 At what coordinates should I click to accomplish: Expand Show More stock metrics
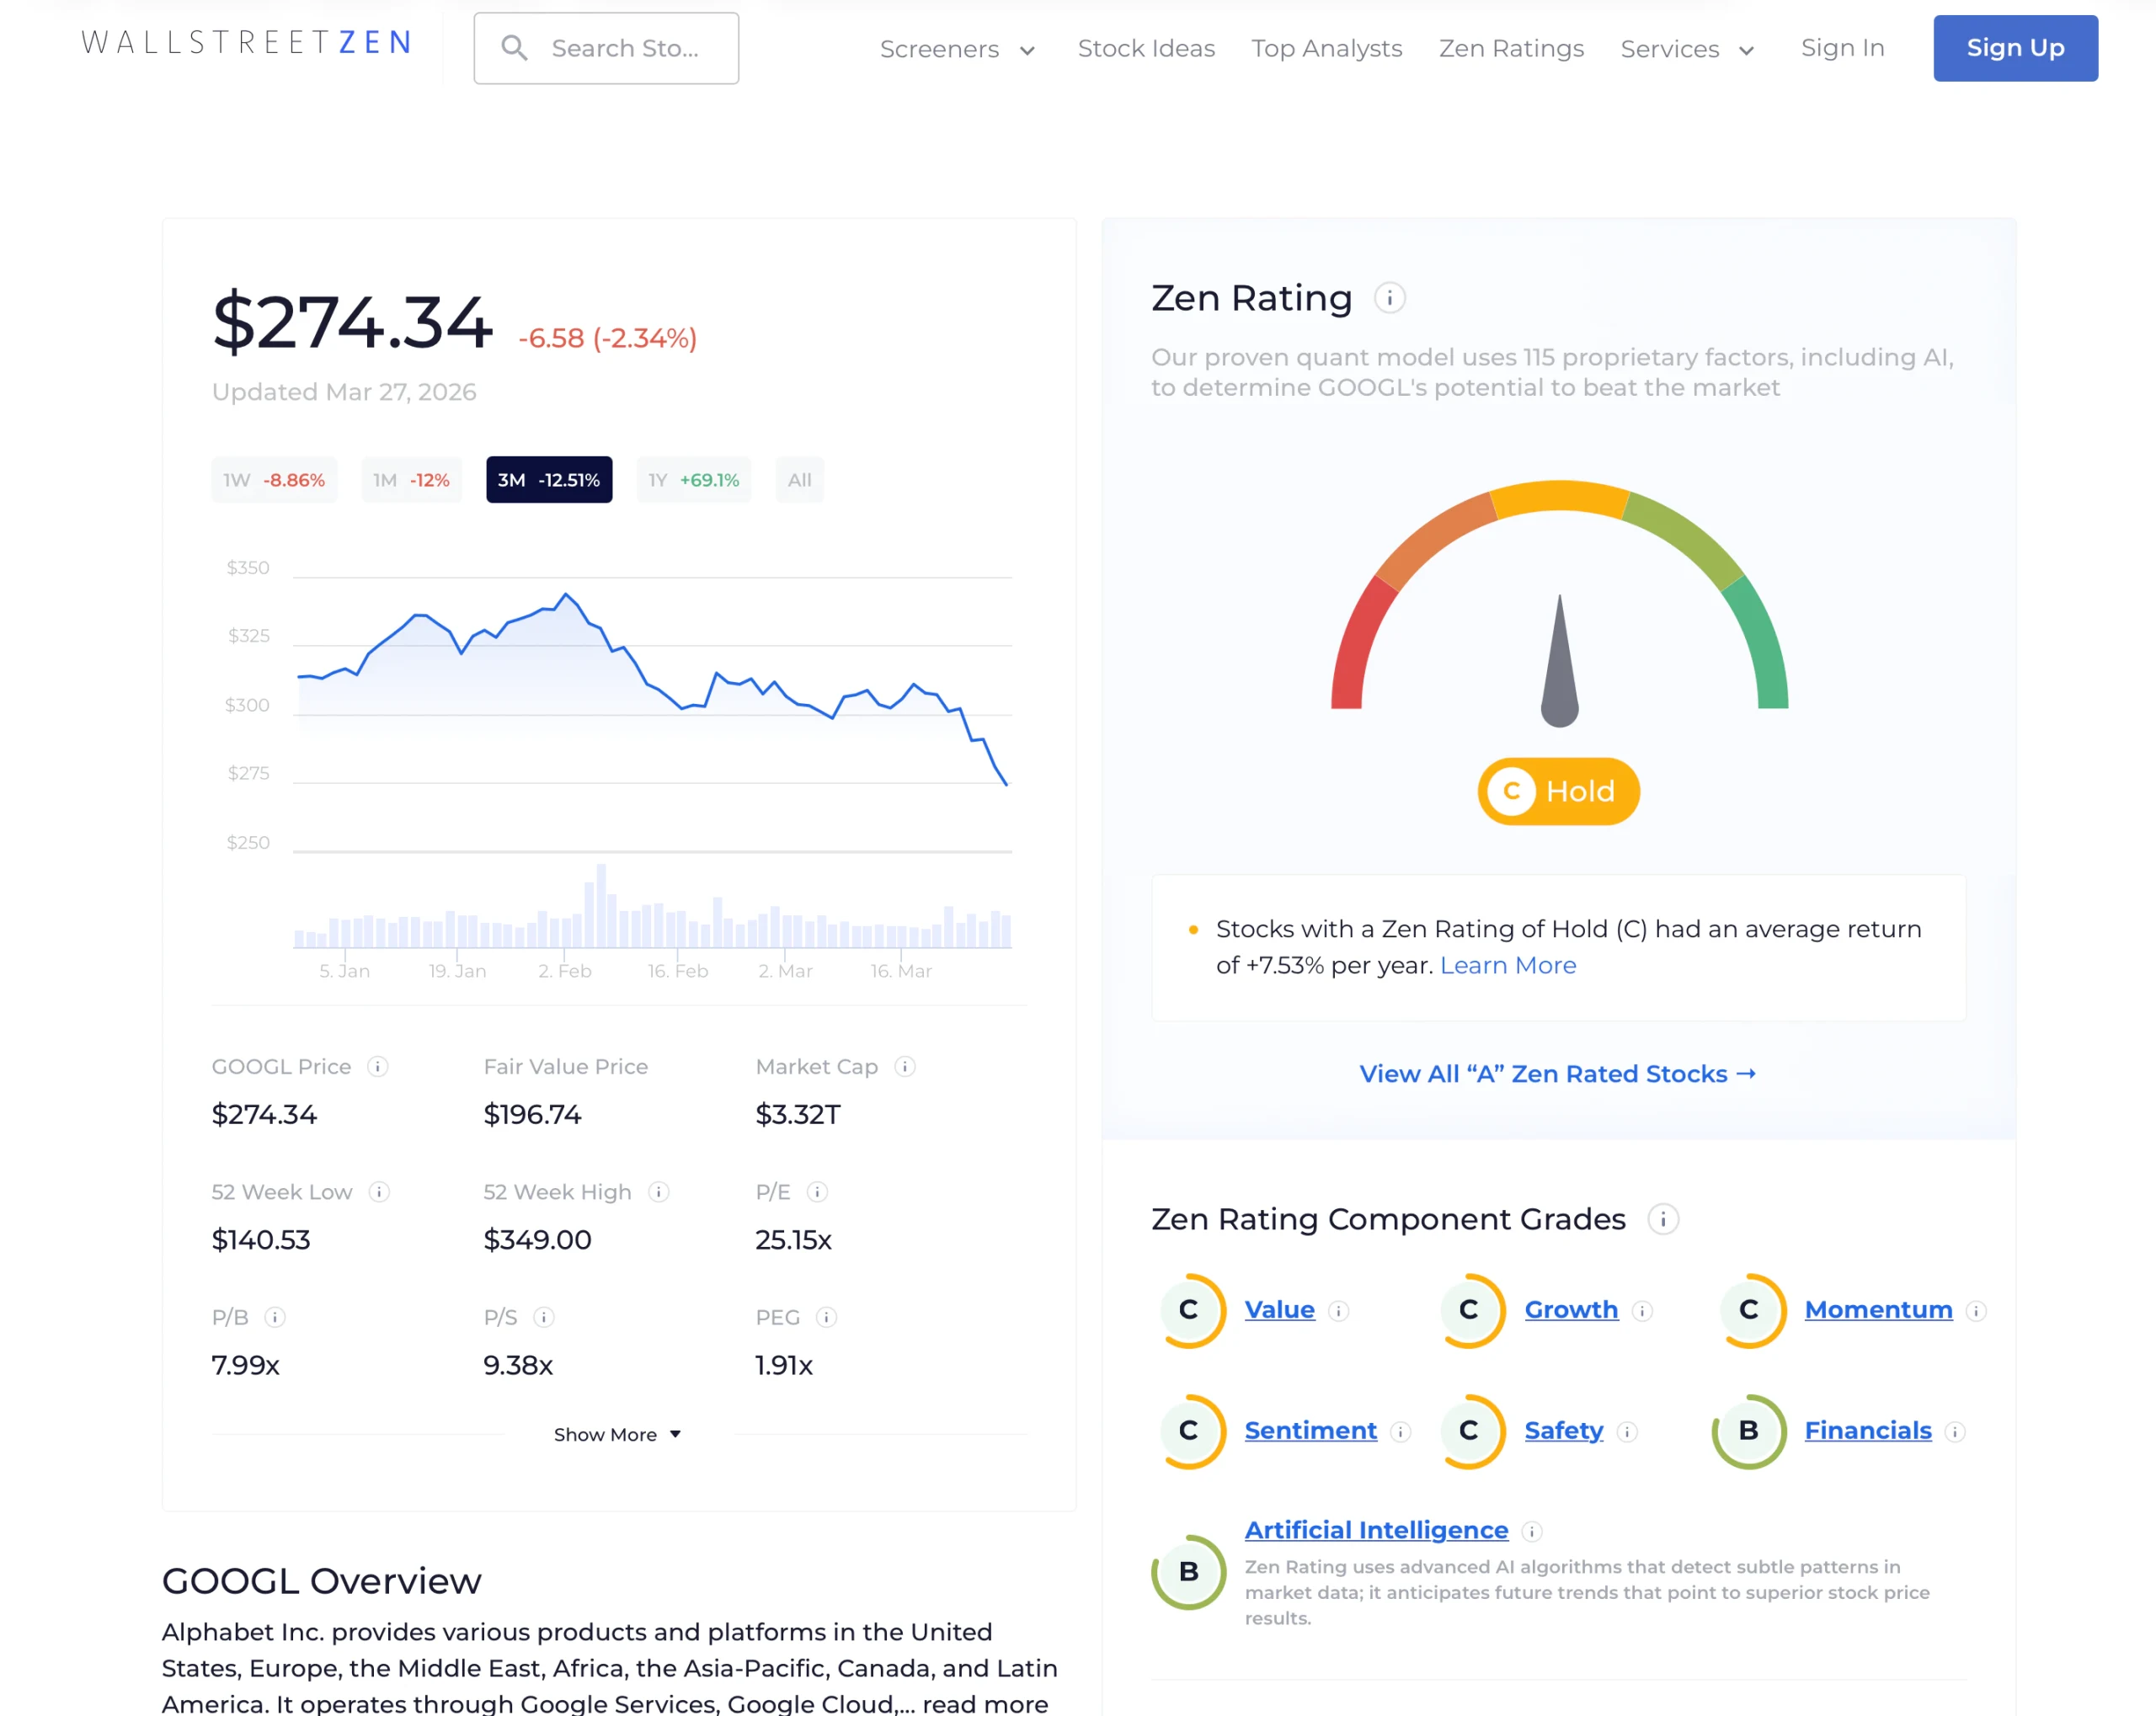[x=617, y=1434]
